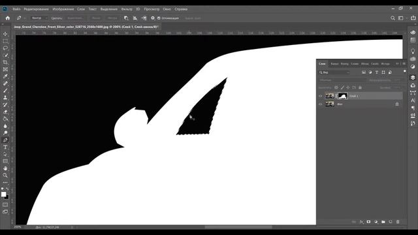Create a new adjustment layer
Image resolution: width=418 pixels, height=235 pixels.
[376, 222]
